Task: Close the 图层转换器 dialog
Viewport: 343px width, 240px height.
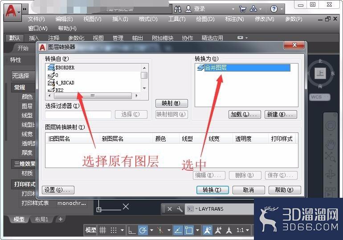Action: (x=294, y=45)
